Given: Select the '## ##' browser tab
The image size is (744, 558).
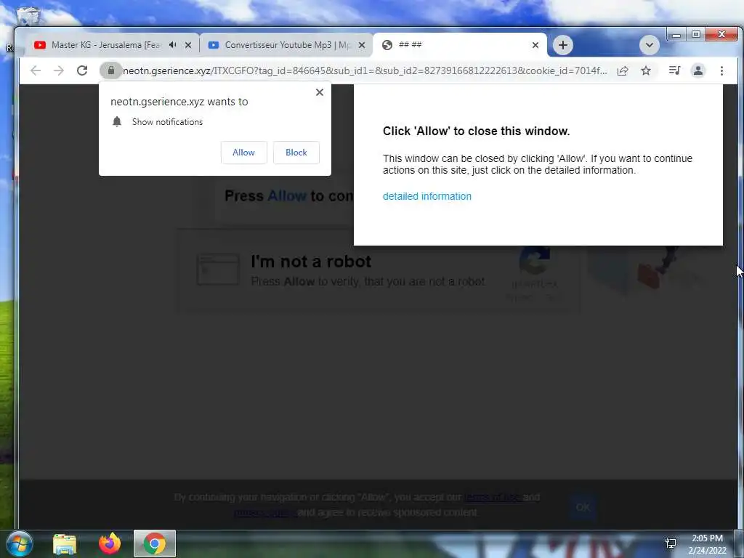Looking at the screenshot, I should (459, 45).
